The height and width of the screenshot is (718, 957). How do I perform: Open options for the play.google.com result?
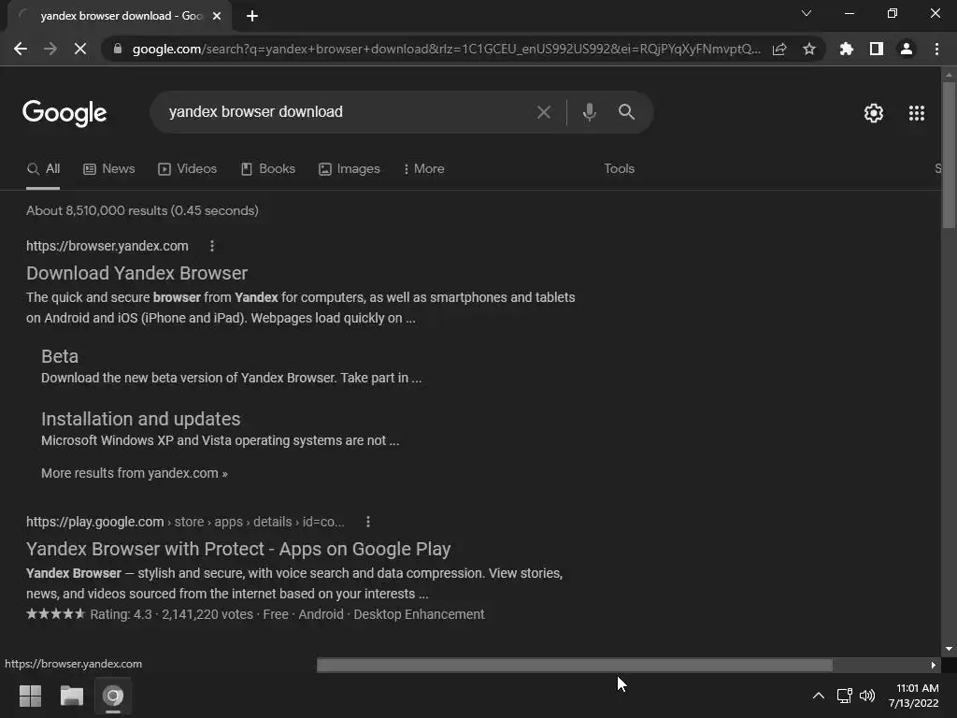coord(367,522)
